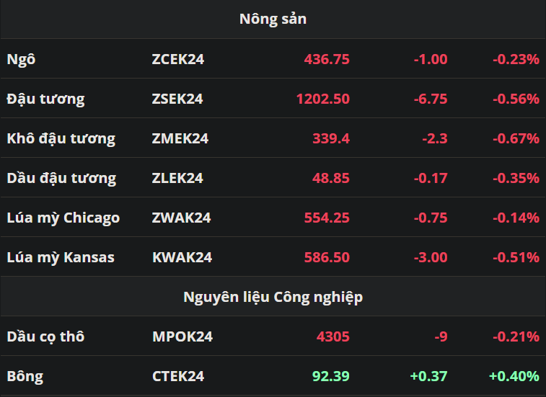Click the +0.40% change for Bông

tap(514, 377)
